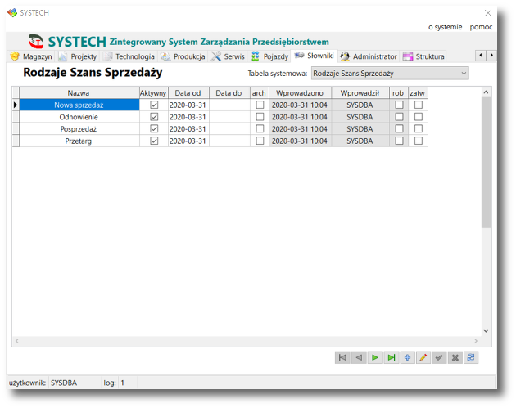Click the Magazyn tab icon
Image resolution: width=516 pixels, height=408 pixels.
click(x=15, y=56)
